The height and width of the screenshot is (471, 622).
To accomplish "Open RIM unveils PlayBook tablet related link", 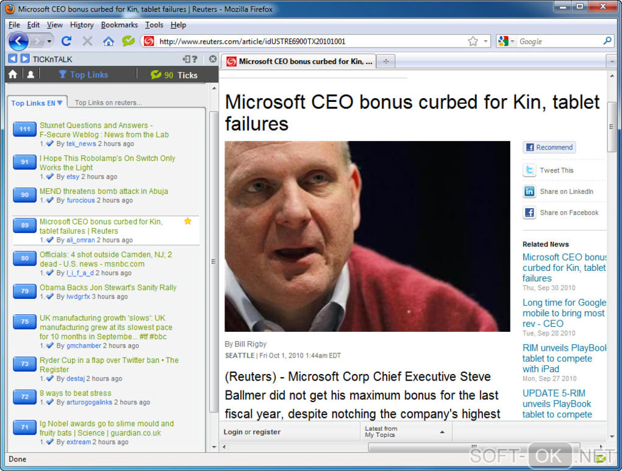I will point(564,358).
